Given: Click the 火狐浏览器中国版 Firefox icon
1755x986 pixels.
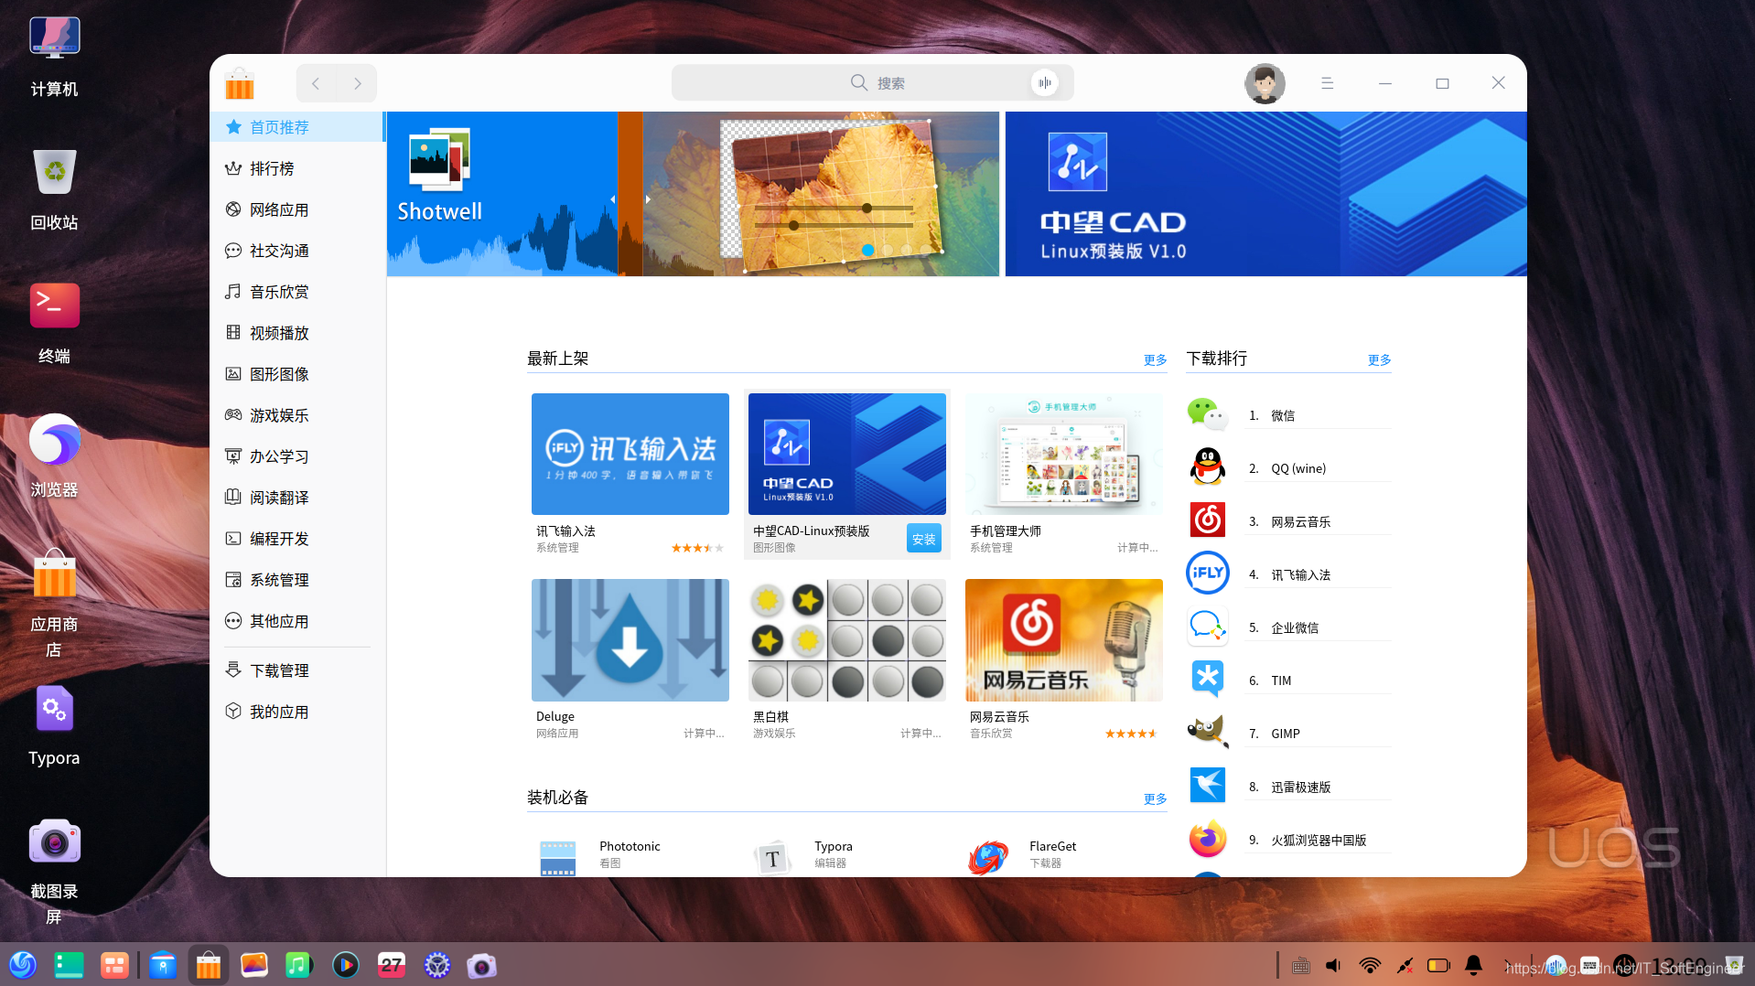Looking at the screenshot, I should click(x=1208, y=839).
